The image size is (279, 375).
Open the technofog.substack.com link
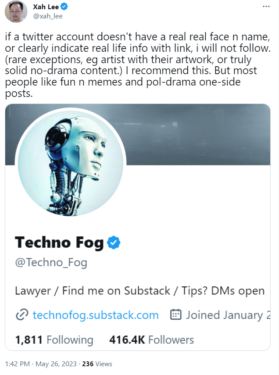click(96, 315)
